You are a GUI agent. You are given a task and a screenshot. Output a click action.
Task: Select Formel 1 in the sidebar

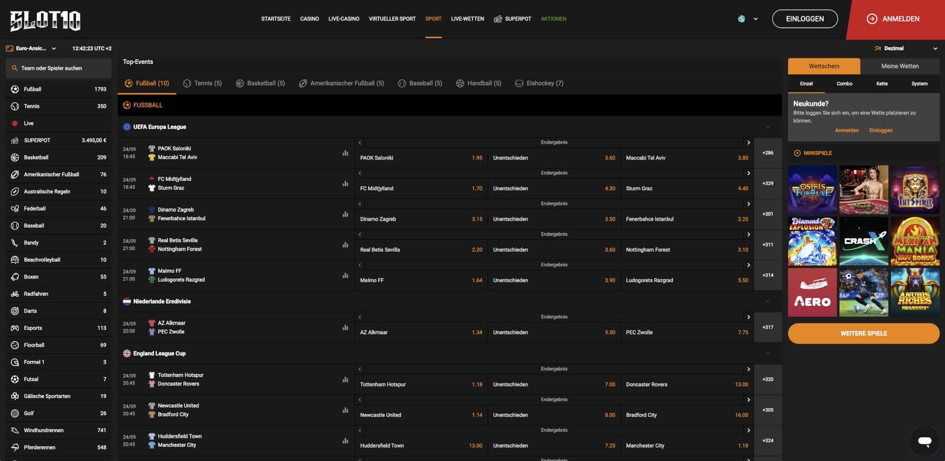(x=58, y=362)
